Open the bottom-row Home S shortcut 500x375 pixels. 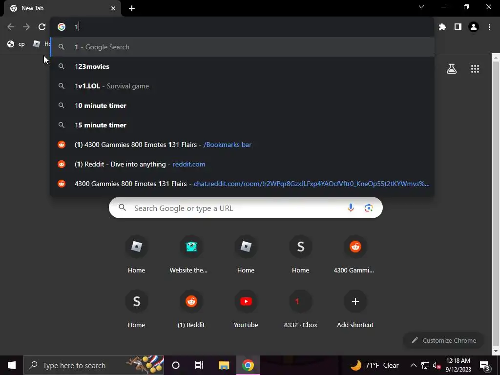(137, 309)
